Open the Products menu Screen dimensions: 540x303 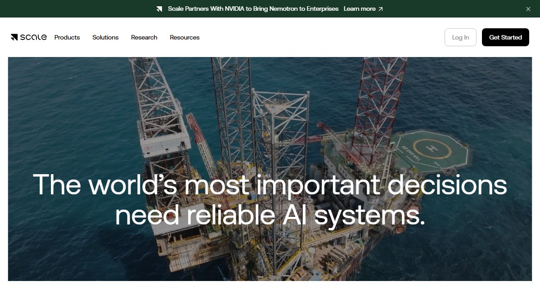tap(67, 37)
